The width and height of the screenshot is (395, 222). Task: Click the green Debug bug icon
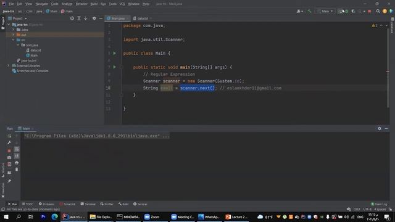coord(347,11)
